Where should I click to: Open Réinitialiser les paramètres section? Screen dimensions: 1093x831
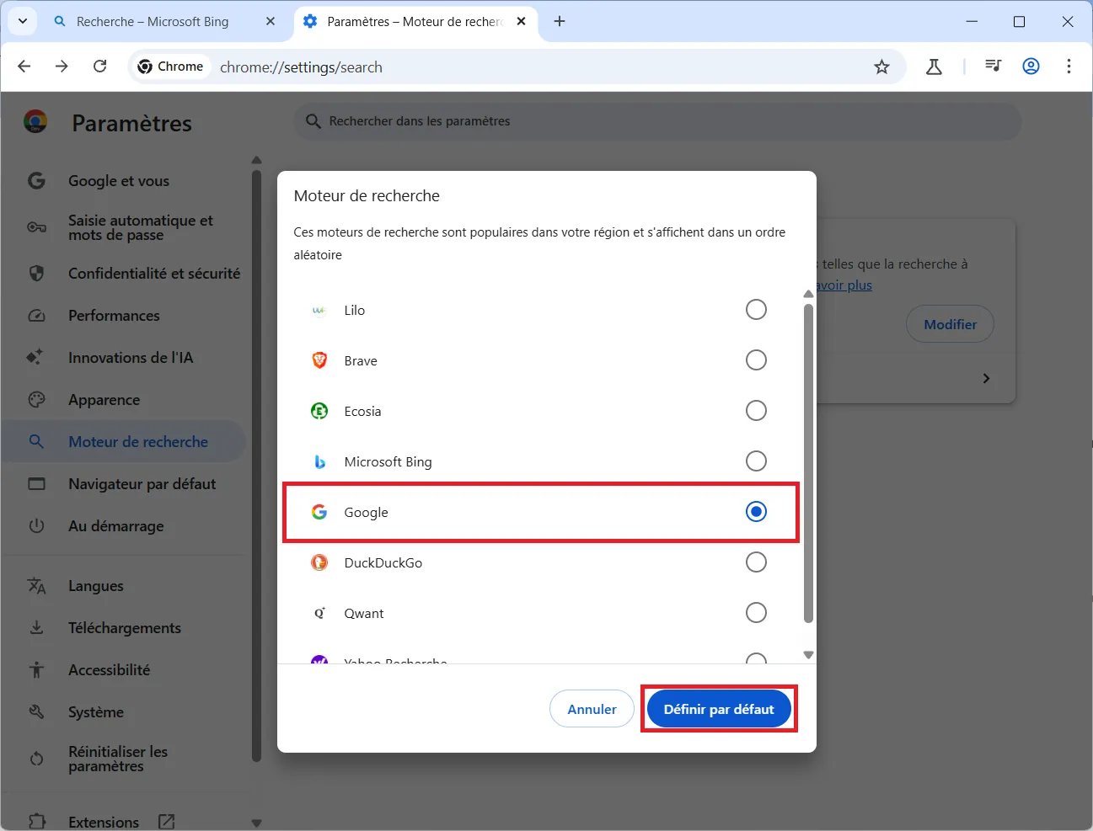click(124, 759)
